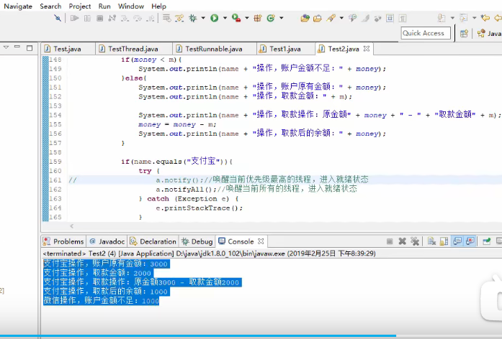Screen dimensions: 502x339
Task: Click the New Java Class icon
Action: click(271, 18)
